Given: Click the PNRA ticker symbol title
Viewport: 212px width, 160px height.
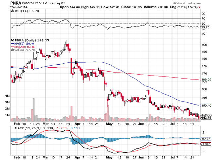Looking at the screenshot, I should pos(16,3).
